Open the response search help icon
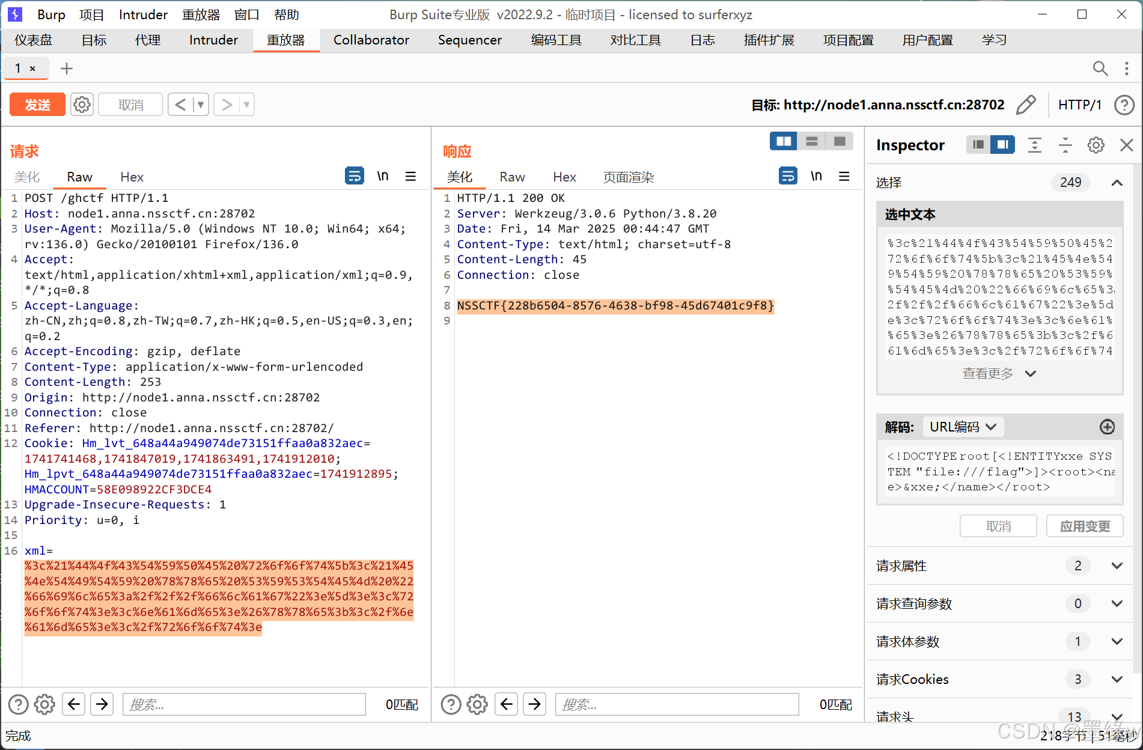1143x750 pixels. click(451, 704)
